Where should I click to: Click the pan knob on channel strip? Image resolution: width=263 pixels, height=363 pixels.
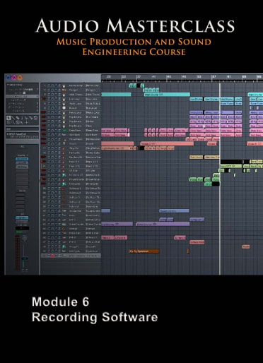pyautogui.click(x=25, y=239)
